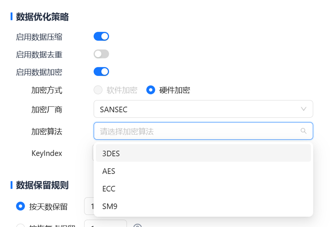Select SM9 from the dropdown list
330x227 pixels.
tap(203, 206)
